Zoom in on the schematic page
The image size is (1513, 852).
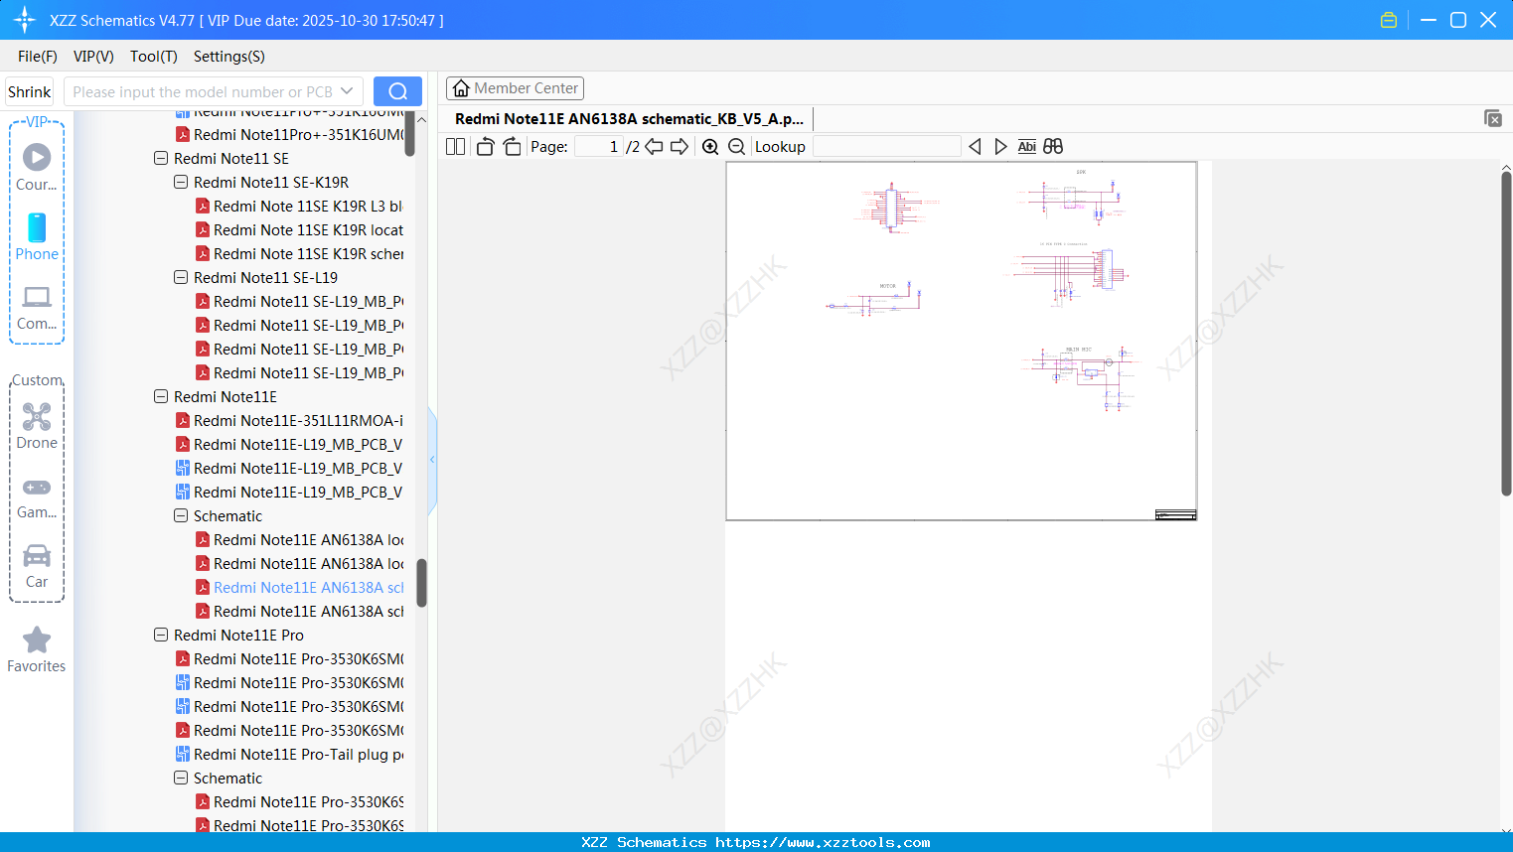tap(710, 146)
